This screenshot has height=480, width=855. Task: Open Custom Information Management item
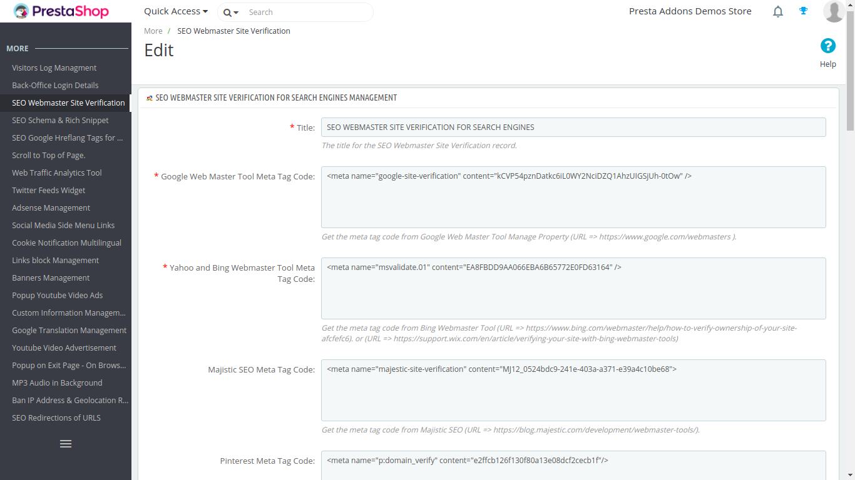(x=66, y=312)
